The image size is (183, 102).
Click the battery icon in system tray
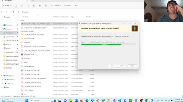point(172,101)
